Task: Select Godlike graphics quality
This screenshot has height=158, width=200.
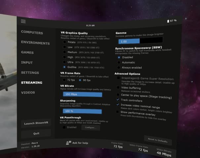Action: [x=64, y=67]
